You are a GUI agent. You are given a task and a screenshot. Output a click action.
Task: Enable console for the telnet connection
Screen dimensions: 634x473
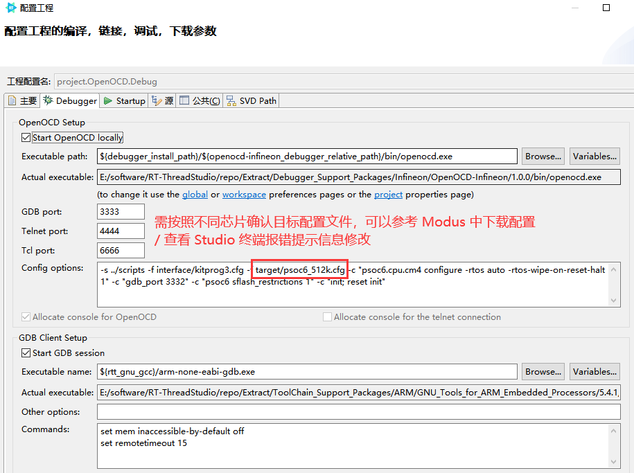(327, 317)
